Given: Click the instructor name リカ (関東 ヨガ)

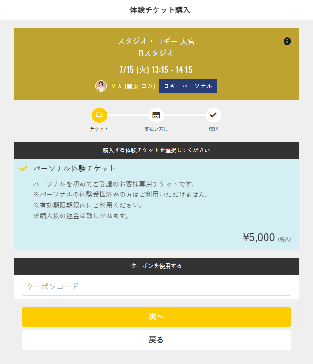Looking at the screenshot, I should pos(133,86).
